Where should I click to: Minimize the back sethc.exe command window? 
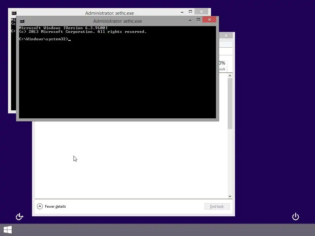point(182,12)
